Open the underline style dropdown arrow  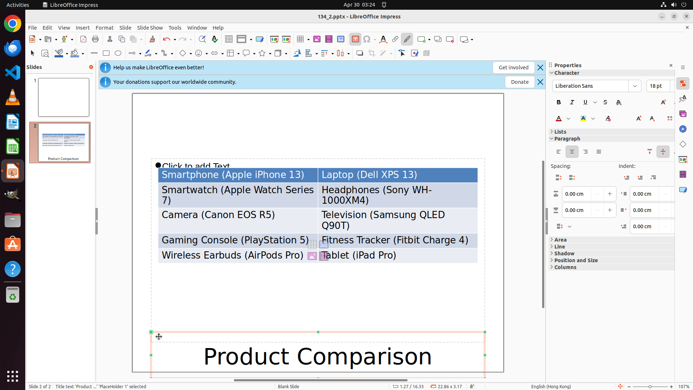pos(595,103)
